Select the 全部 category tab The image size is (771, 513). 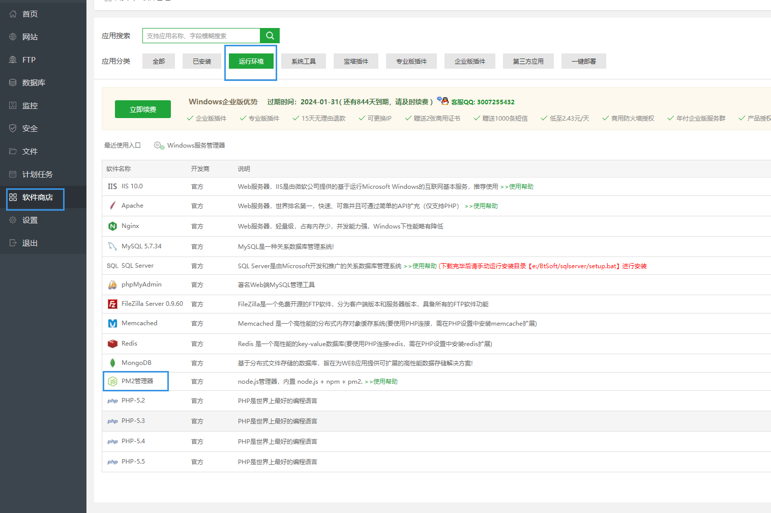159,61
